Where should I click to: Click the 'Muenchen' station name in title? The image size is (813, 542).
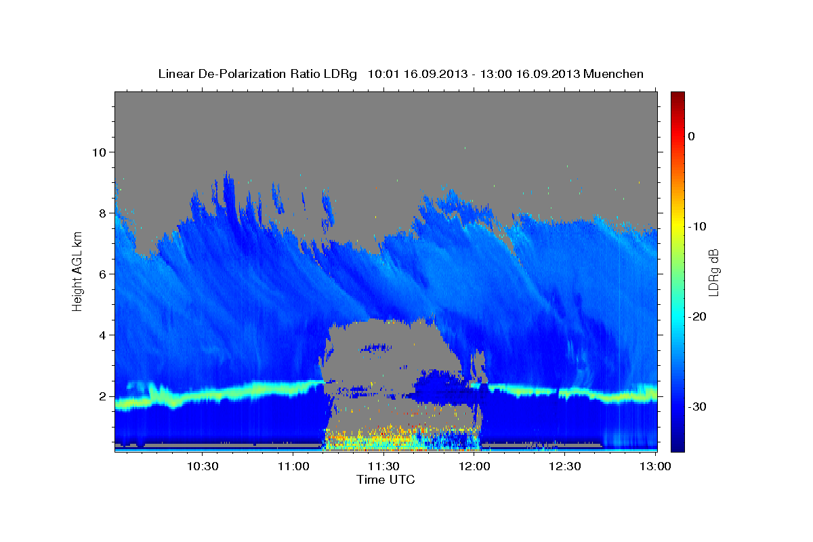(614, 74)
